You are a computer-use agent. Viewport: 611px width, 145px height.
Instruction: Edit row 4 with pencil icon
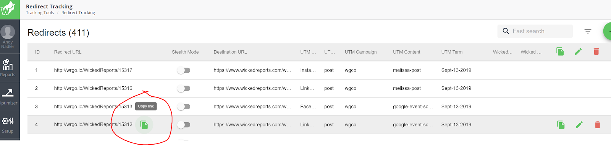[579, 125]
